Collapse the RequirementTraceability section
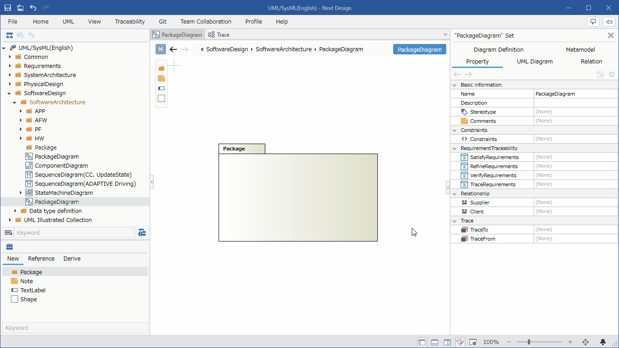This screenshot has height=348, width=619. pos(454,148)
